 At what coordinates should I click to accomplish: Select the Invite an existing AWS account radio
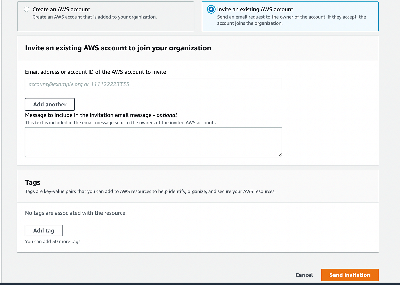(x=211, y=9)
